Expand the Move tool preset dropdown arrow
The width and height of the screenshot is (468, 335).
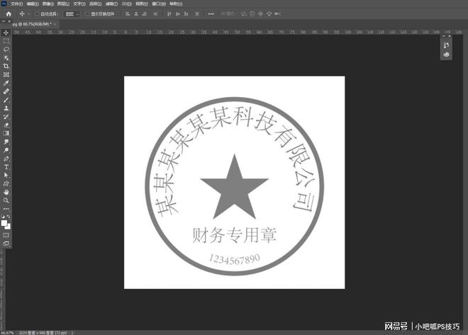[28, 13]
